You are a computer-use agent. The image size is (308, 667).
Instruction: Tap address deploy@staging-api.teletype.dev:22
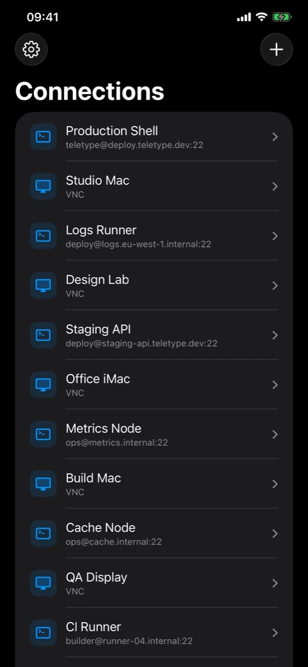click(142, 344)
